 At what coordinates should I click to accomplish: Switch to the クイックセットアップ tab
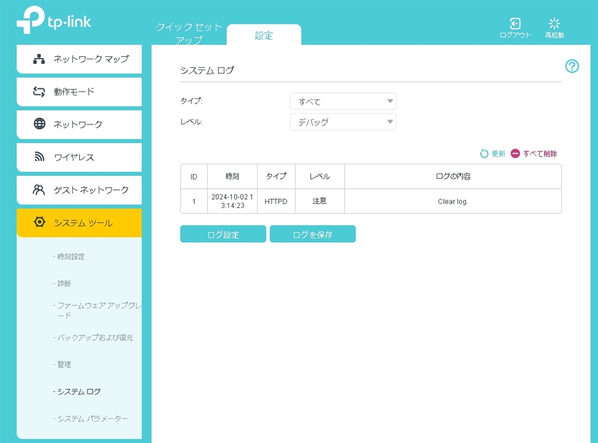point(189,33)
